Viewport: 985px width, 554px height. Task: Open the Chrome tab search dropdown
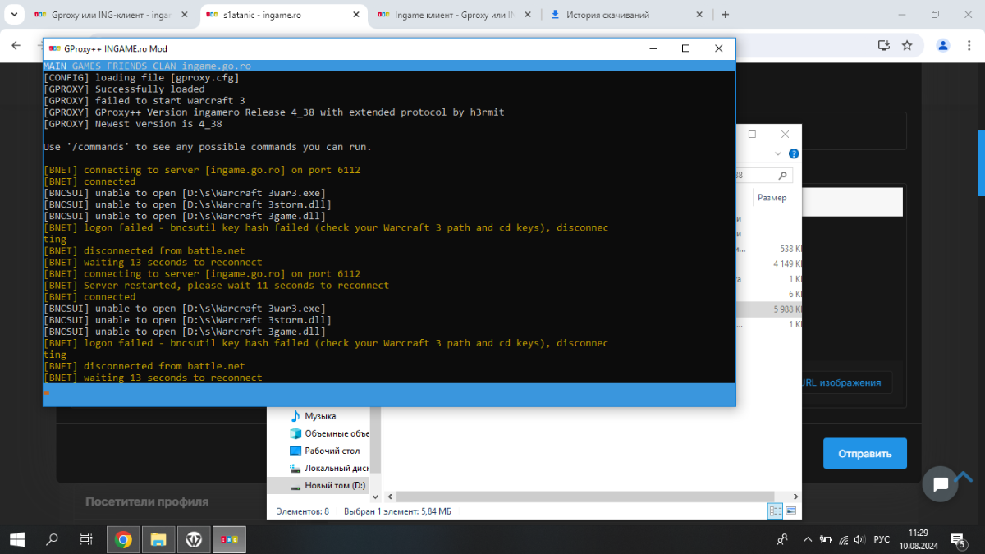[x=15, y=15]
